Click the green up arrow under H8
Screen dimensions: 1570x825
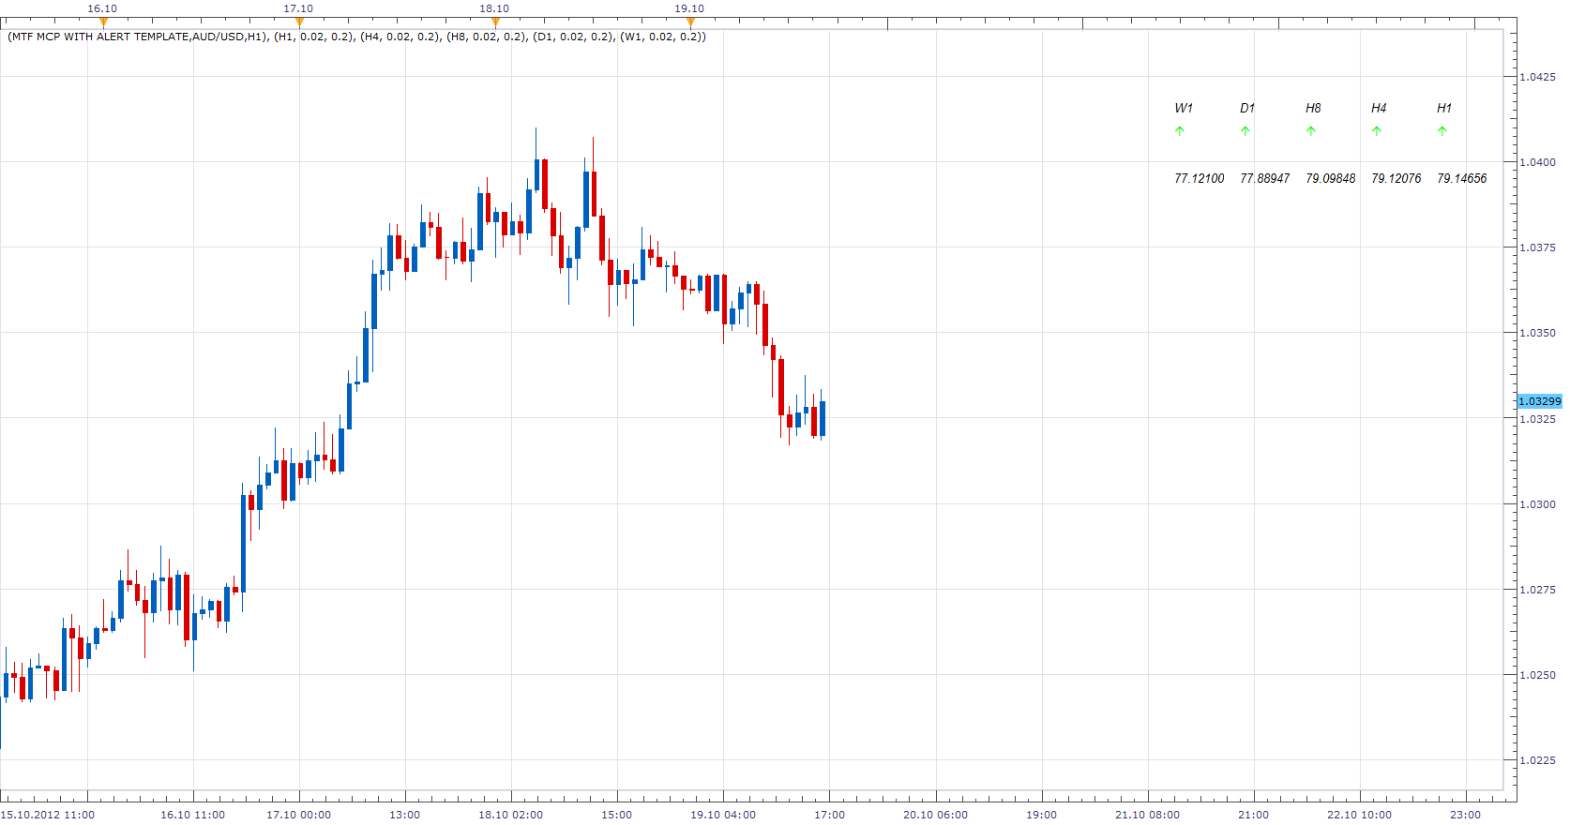[1311, 131]
